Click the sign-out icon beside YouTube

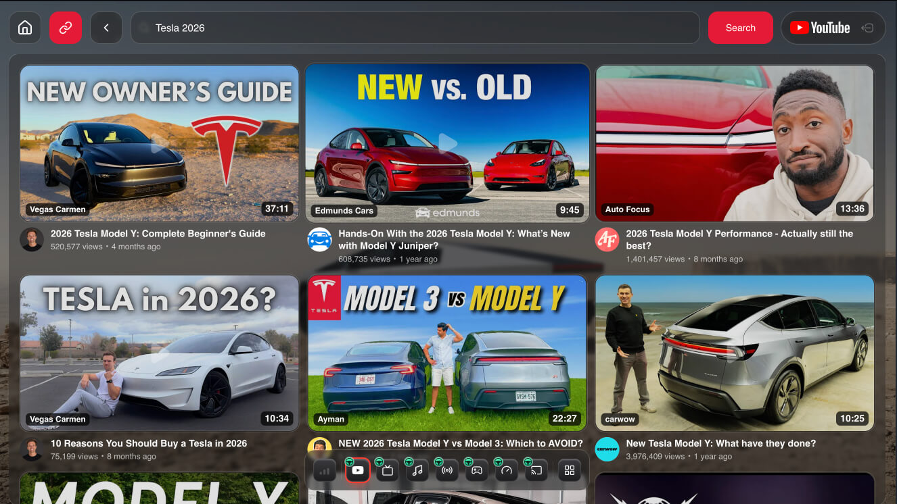[x=867, y=28]
